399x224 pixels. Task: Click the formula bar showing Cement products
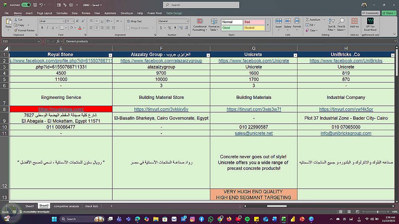click(x=229, y=41)
